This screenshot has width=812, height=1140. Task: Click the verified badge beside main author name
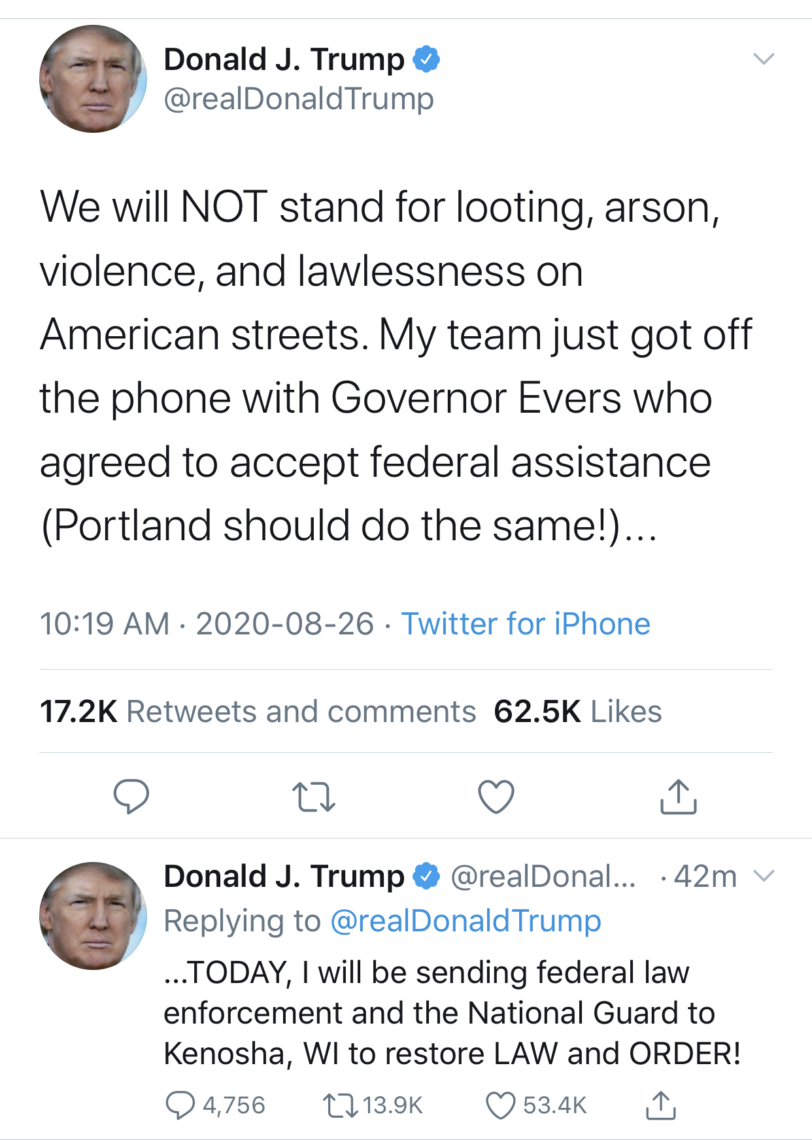[426, 60]
